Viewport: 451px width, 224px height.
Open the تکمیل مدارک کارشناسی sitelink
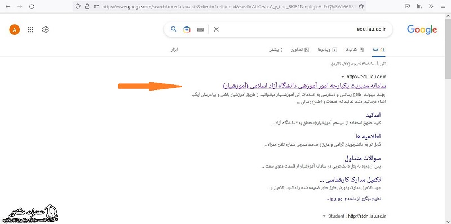click(350, 180)
